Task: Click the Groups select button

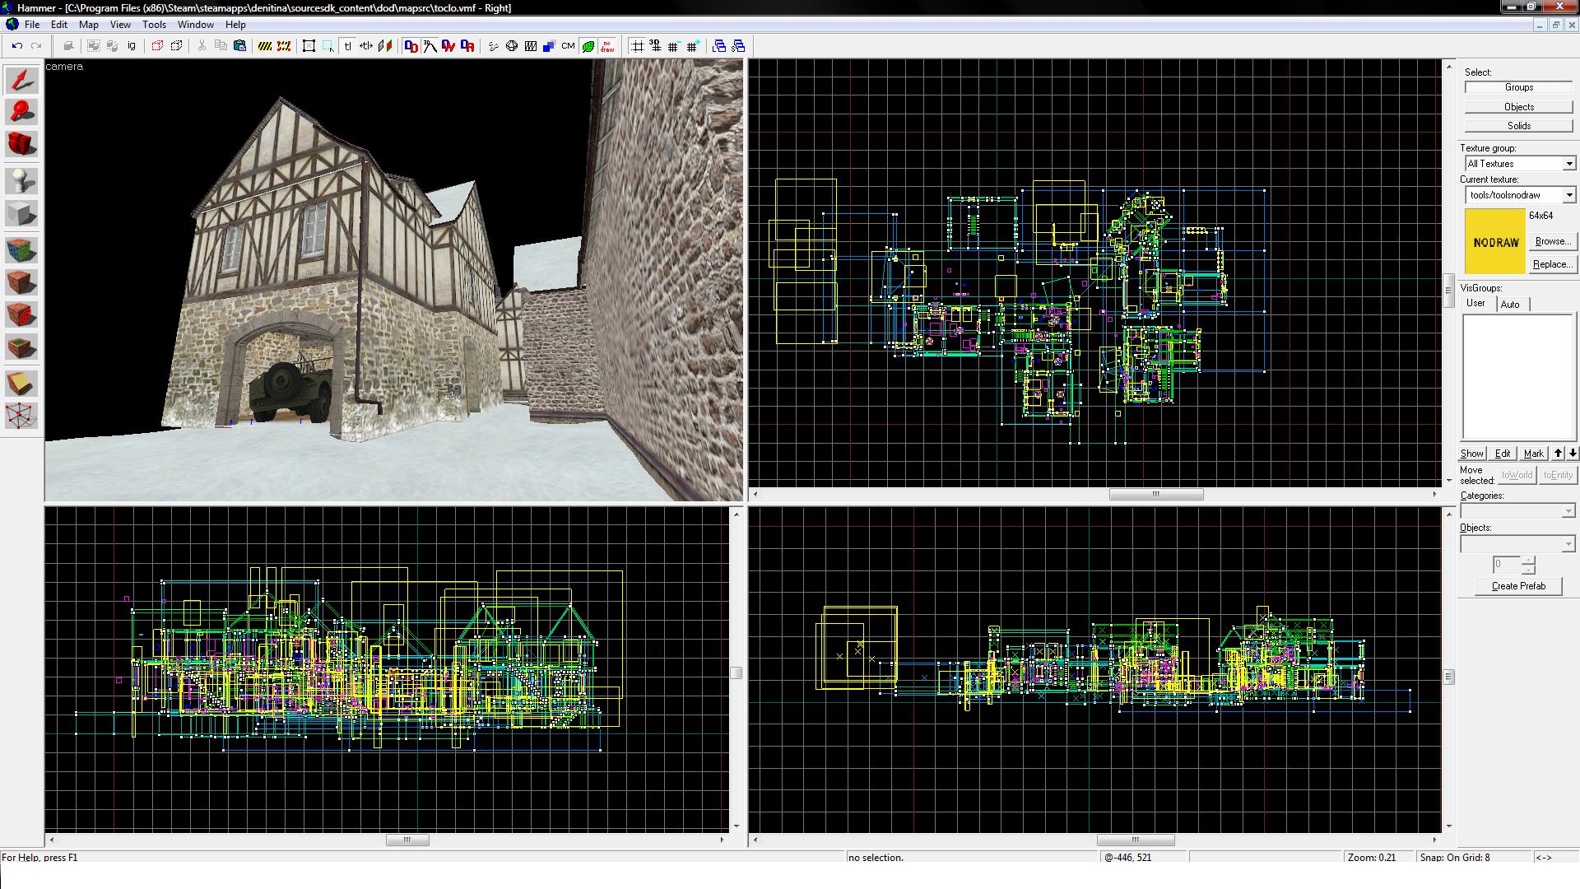Action: coord(1519,87)
